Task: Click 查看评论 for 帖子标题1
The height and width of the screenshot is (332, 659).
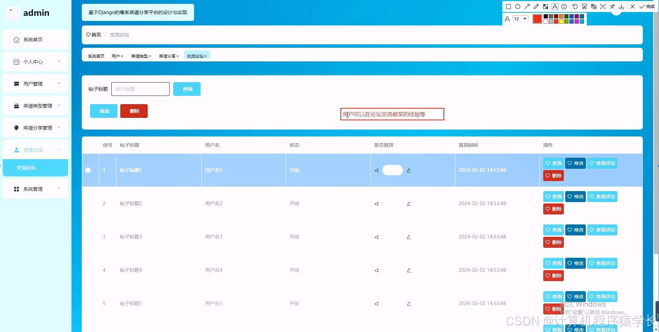Action: [602, 163]
